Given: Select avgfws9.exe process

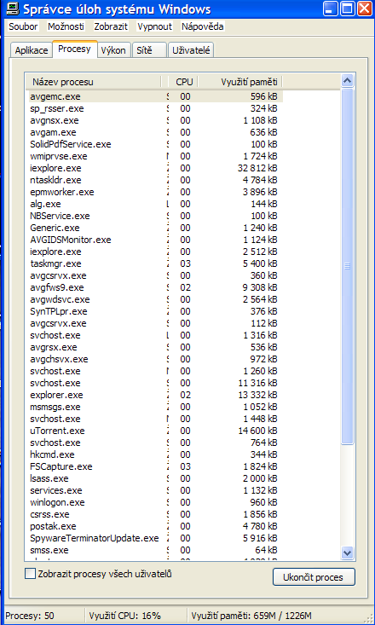Looking at the screenshot, I should coord(156,288).
